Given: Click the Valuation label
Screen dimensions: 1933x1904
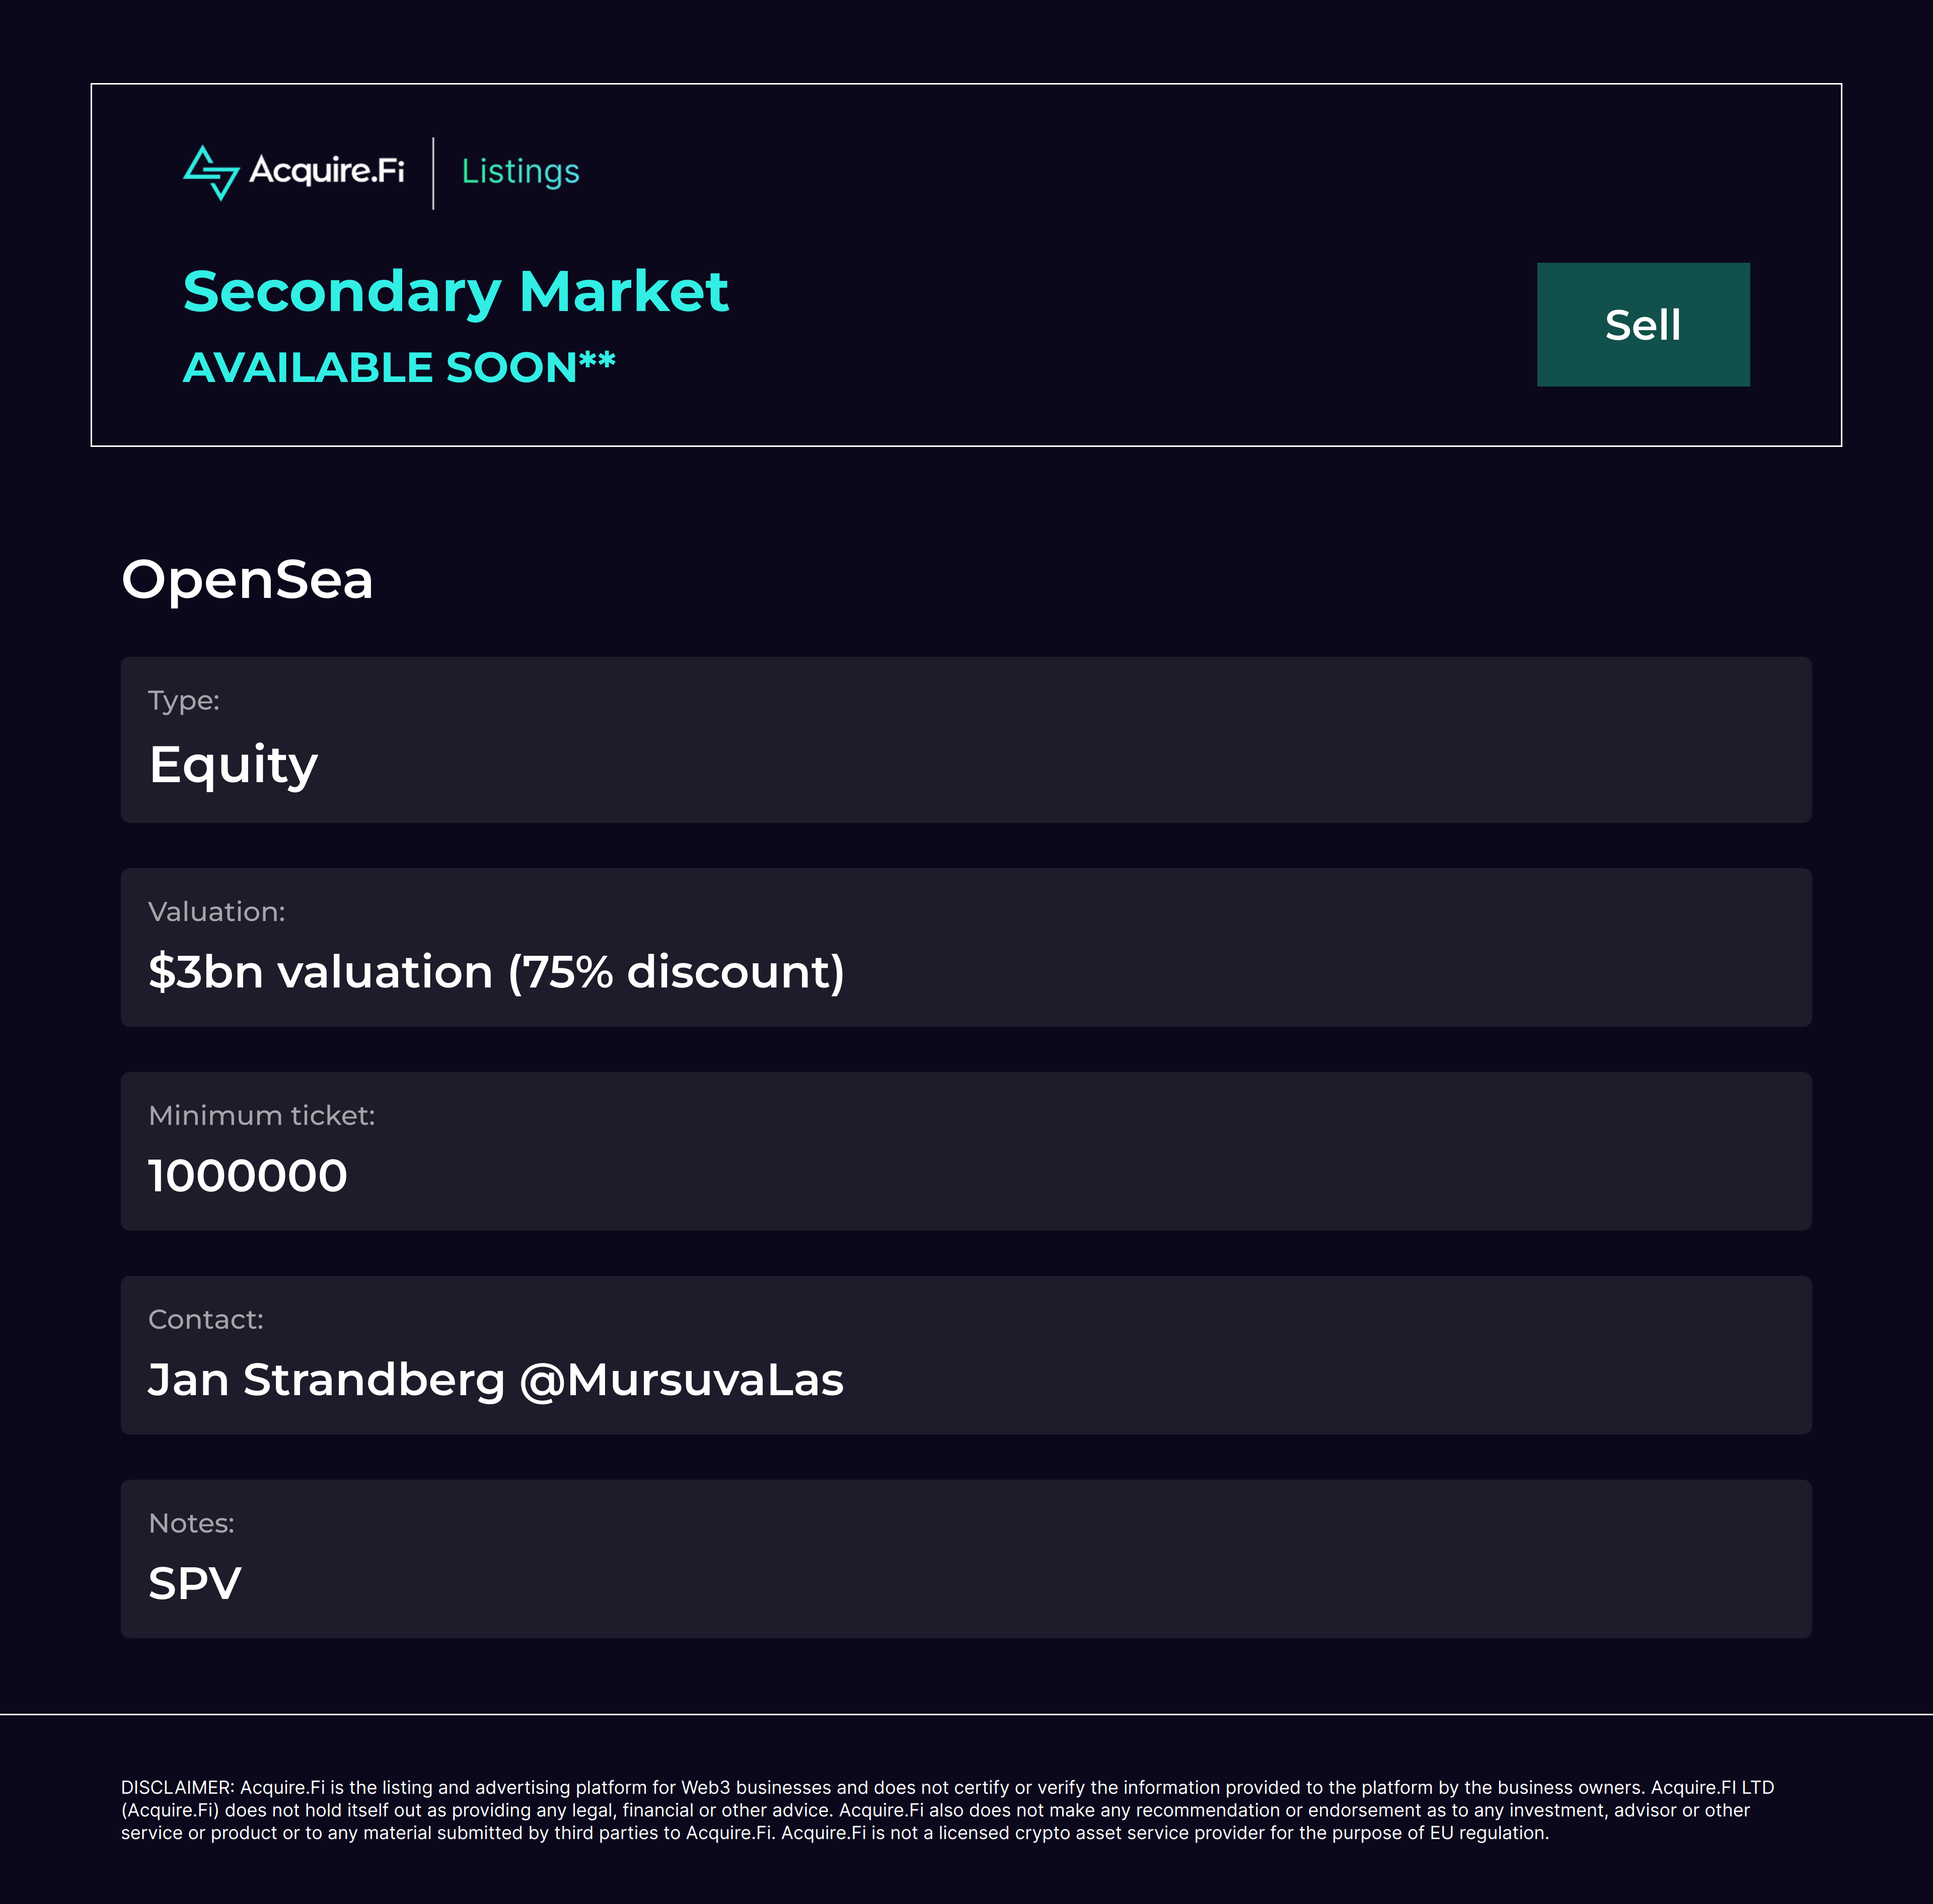Looking at the screenshot, I should click(217, 912).
